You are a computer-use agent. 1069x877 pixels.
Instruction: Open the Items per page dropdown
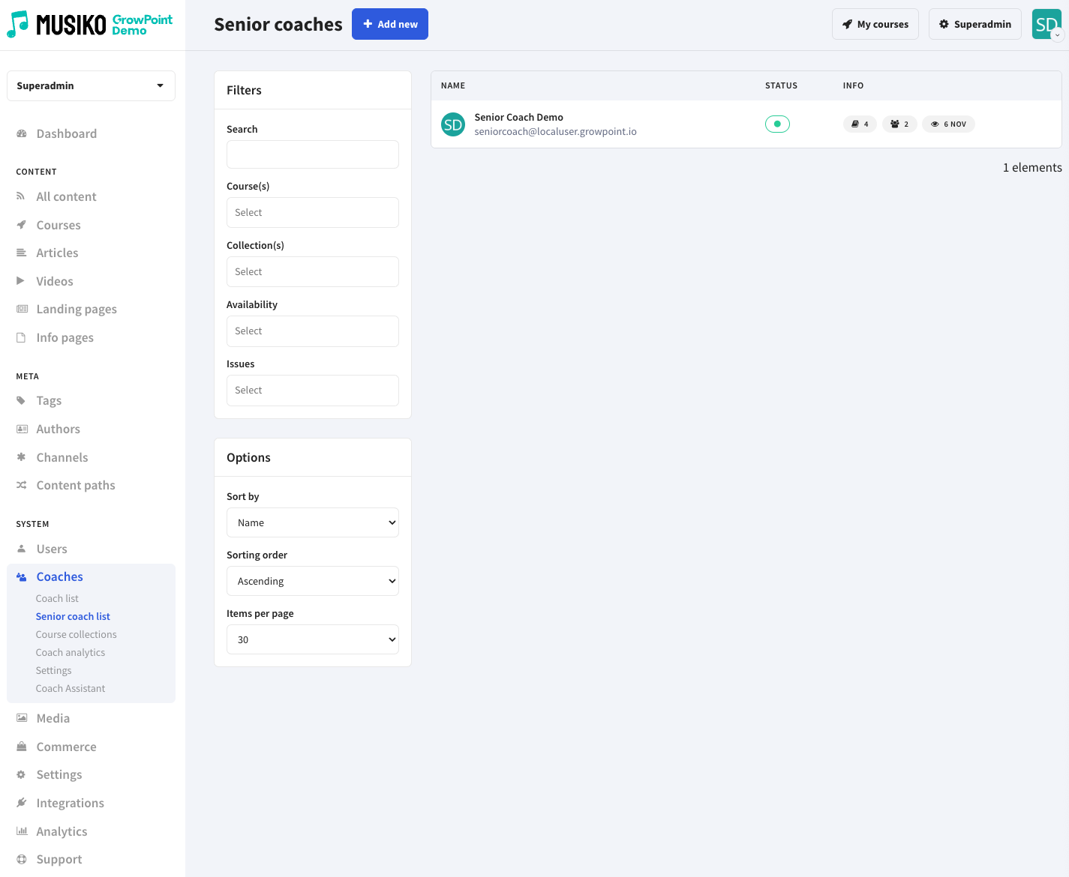pyautogui.click(x=312, y=639)
